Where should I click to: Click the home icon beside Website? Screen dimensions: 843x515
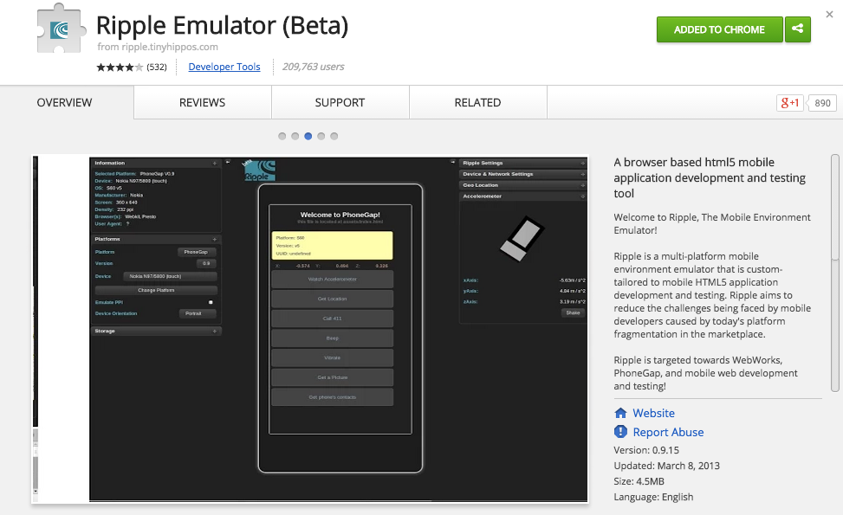pyautogui.click(x=620, y=413)
